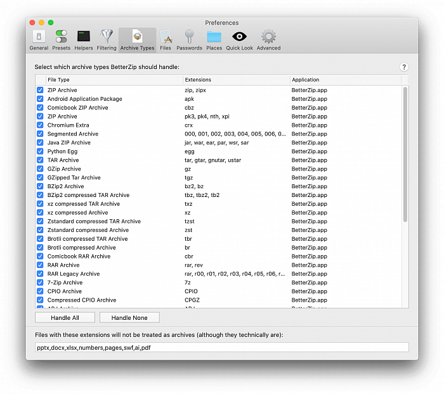Select Zstandard compressed TAR Archive row
Image resolution: width=444 pixels, height=394 pixels.
[218, 221]
